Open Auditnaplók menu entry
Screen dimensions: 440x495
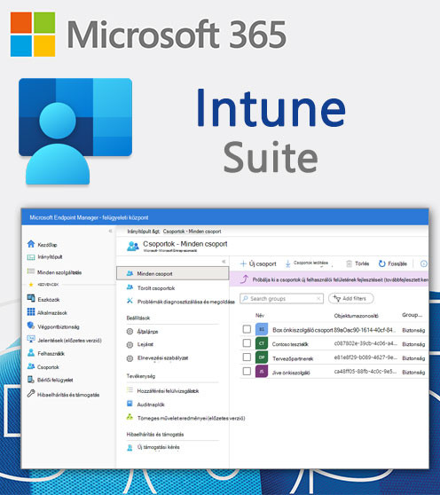[151, 405]
